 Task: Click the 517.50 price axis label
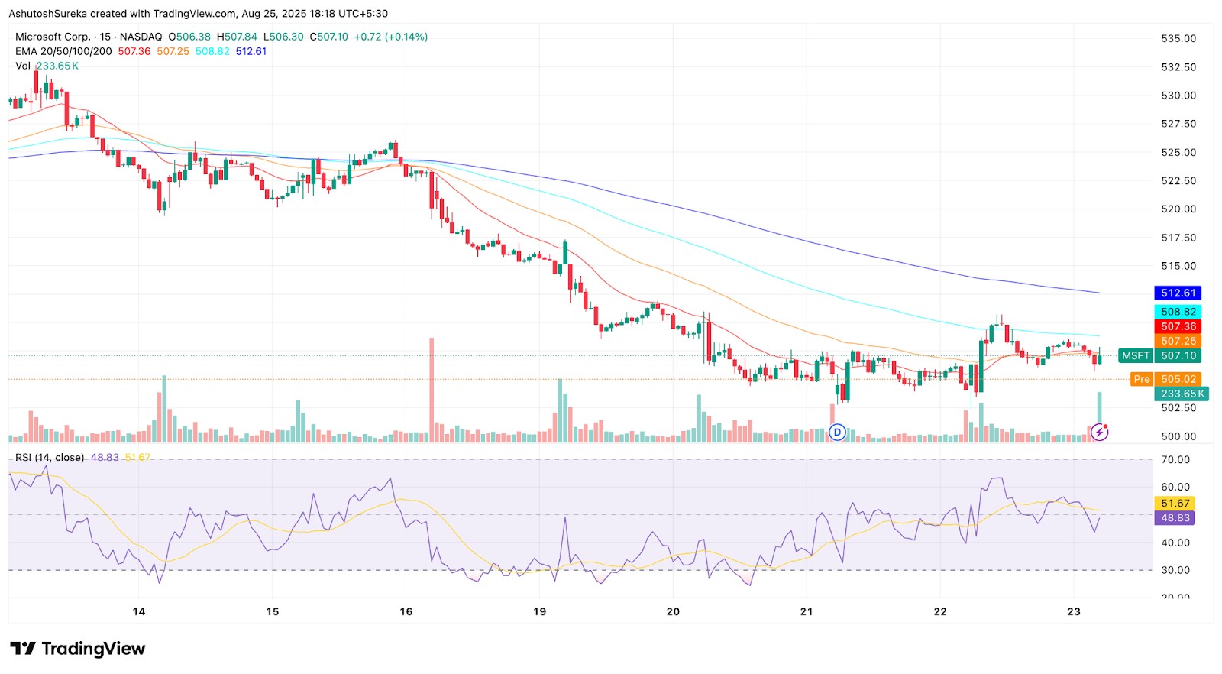point(1178,238)
